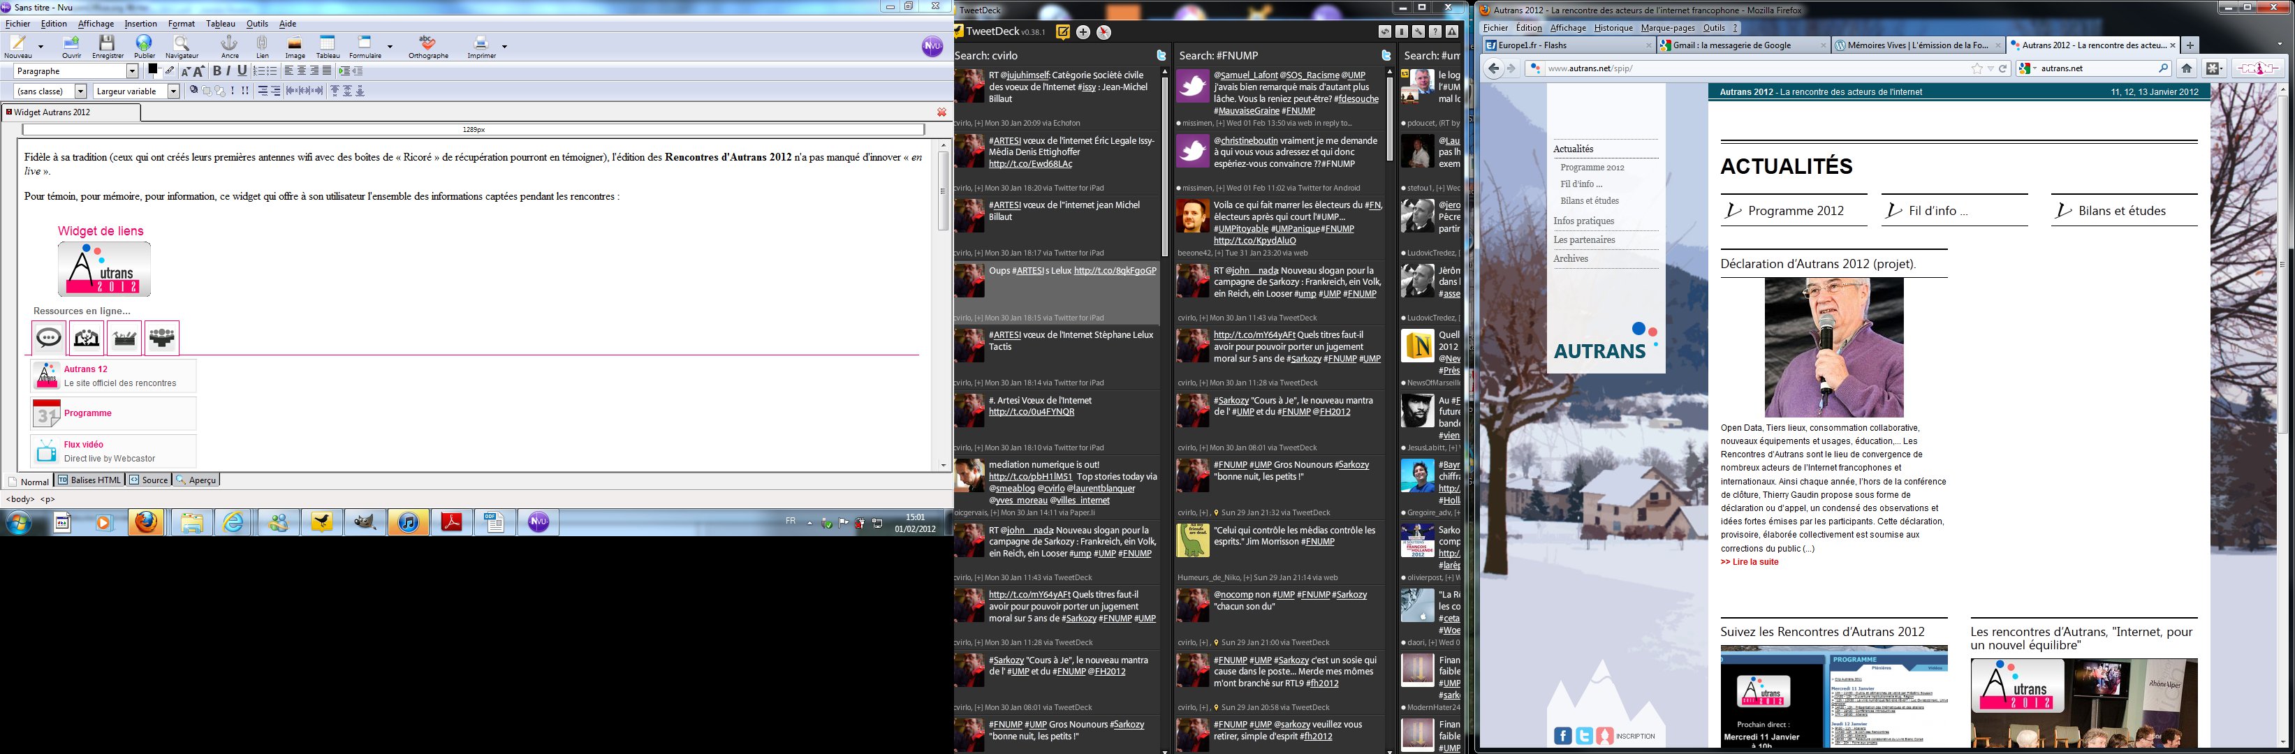2295x754 pixels.
Task: Click the Firefox search box showing autrans.net
Action: (x=2095, y=68)
